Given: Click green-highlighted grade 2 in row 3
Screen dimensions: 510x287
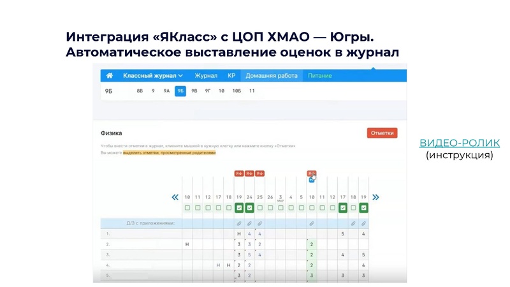Looking at the screenshot, I should (312, 254).
